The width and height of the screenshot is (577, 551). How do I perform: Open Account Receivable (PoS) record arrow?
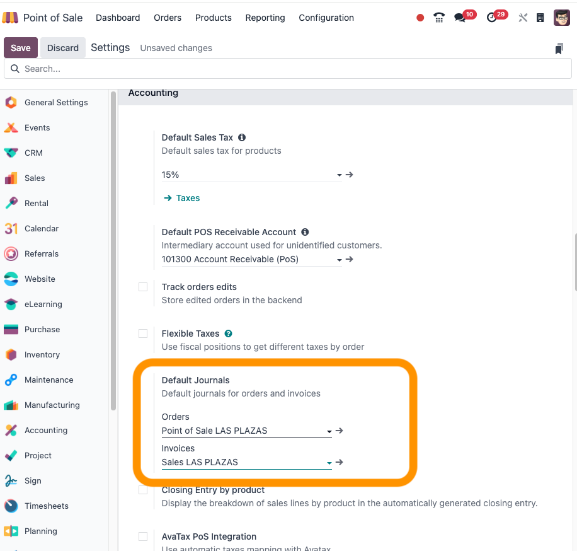point(350,259)
